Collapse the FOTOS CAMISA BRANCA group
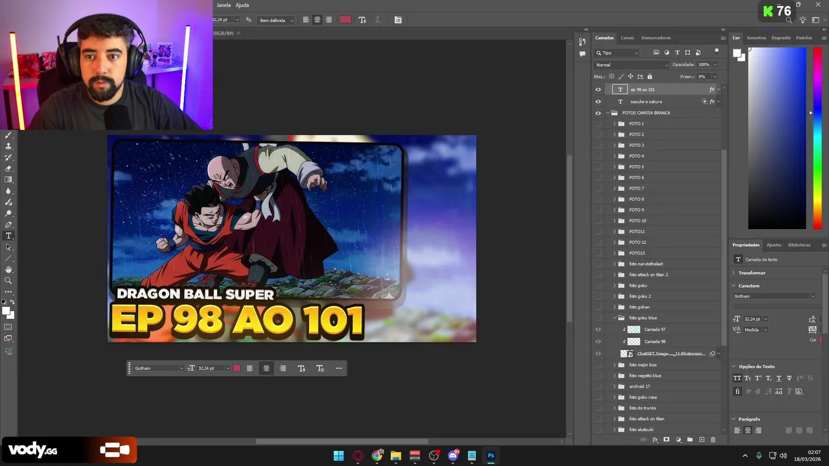The height and width of the screenshot is (466, 829). tap(608, 113)
